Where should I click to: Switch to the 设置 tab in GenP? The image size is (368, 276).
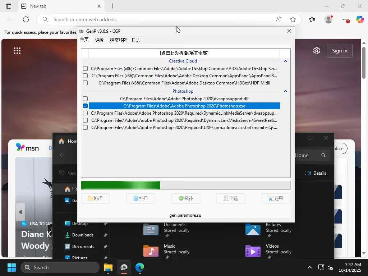tap(99, 40)
